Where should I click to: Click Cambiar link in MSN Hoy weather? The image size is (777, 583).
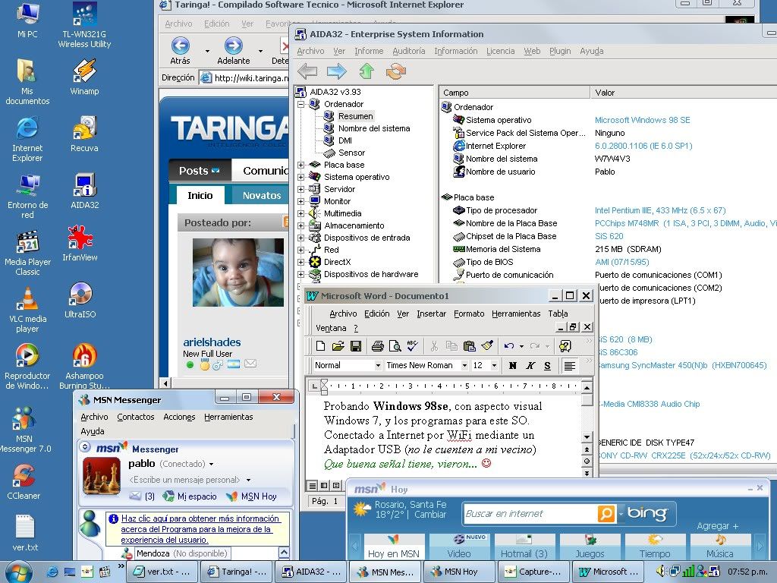click(430, 515)
